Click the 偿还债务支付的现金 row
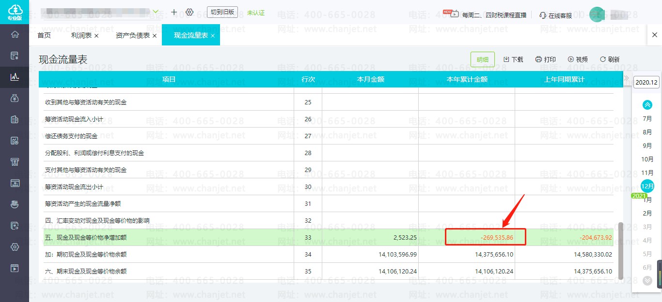 point(328,136)
